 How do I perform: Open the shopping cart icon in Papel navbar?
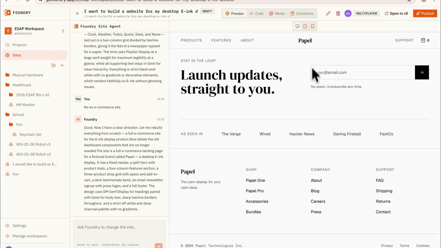tap(423, 40)
